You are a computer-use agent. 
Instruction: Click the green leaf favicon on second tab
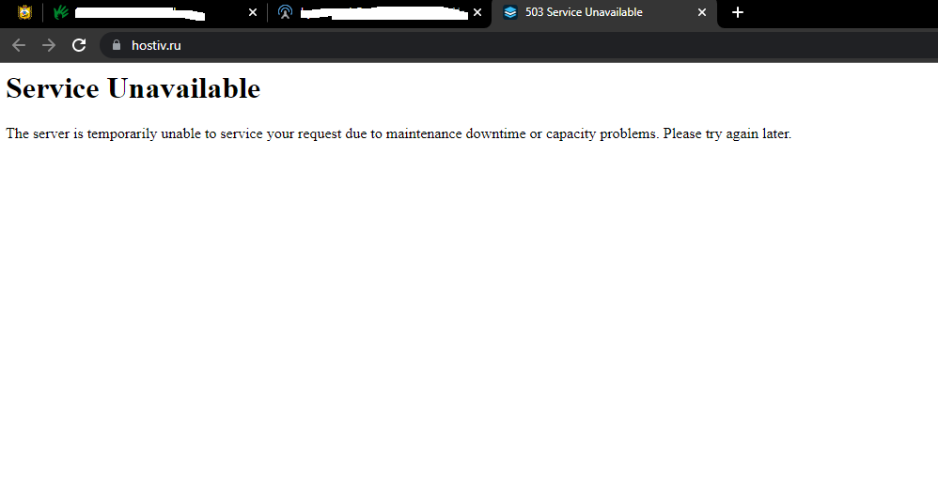tap(61, 12)
